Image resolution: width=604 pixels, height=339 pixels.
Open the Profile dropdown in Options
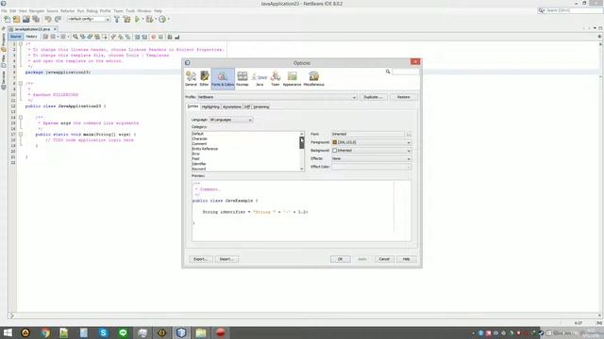tap(277, 97)
